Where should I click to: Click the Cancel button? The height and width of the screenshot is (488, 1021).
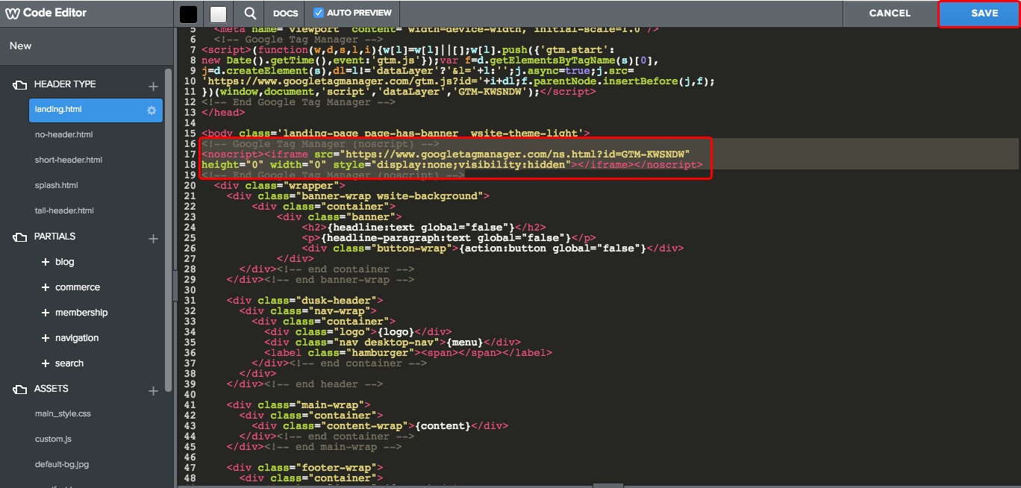[x=890, y=13]
